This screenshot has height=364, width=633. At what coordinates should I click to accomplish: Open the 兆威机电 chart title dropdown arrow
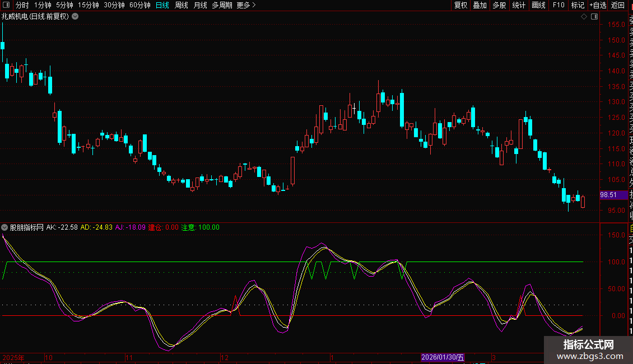(75, 17)
